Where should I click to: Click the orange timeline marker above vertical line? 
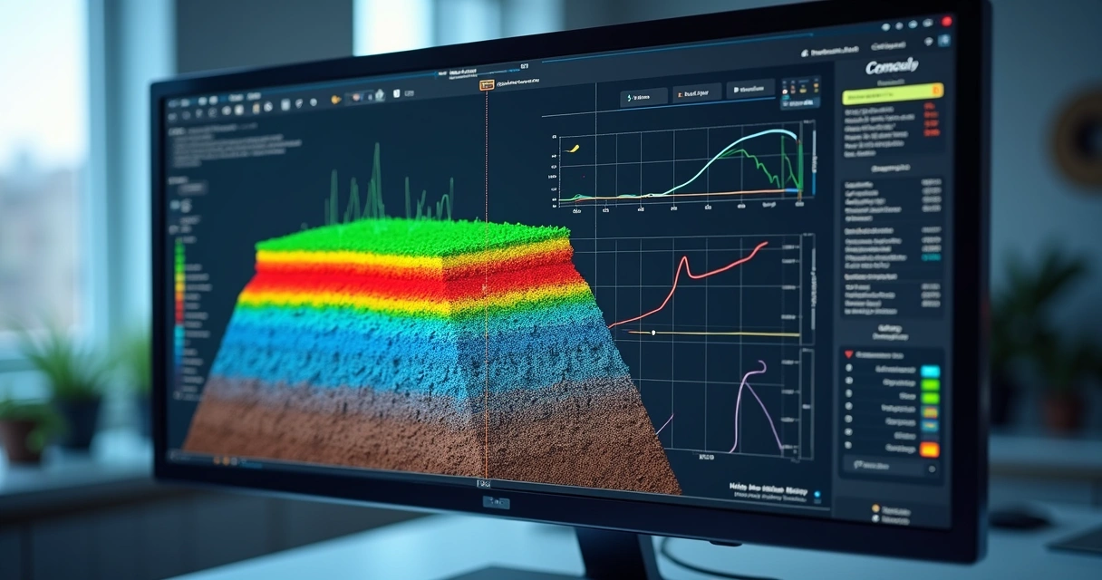pyautogui.click(x=487, y=85)
